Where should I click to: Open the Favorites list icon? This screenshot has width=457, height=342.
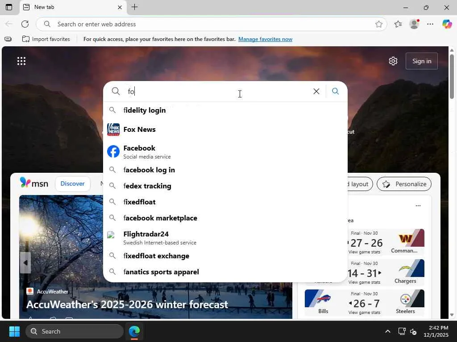pyautogui.click(x=398, y=24)
